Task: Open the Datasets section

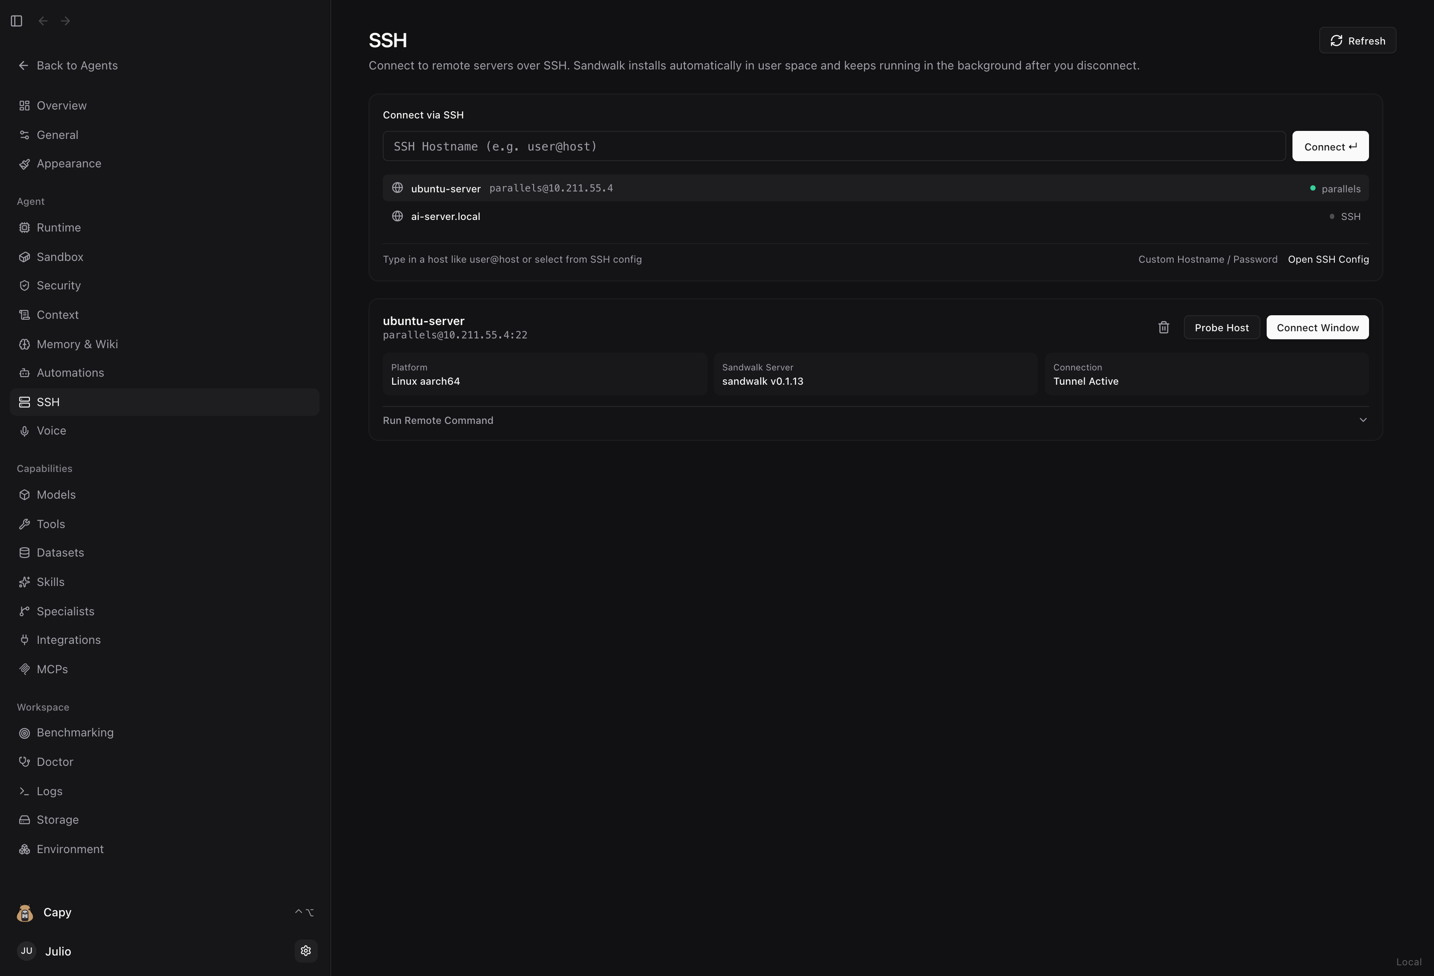Action: pyautogui.click(x=164, y=553)
